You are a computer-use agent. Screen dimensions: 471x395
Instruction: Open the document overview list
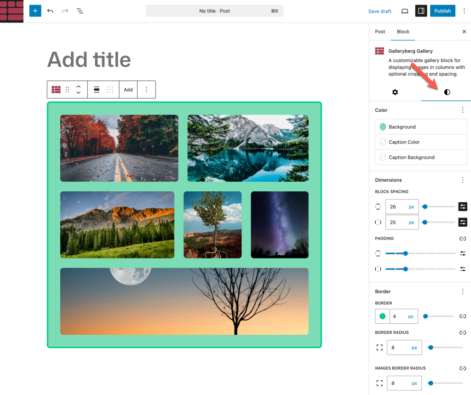[x=80, y=11]
